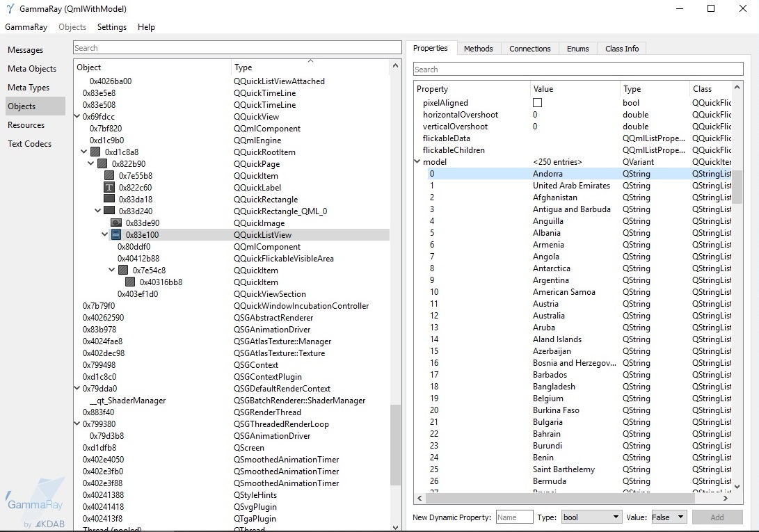Open the Type dropdown for dynamic property

pos(591,517)
